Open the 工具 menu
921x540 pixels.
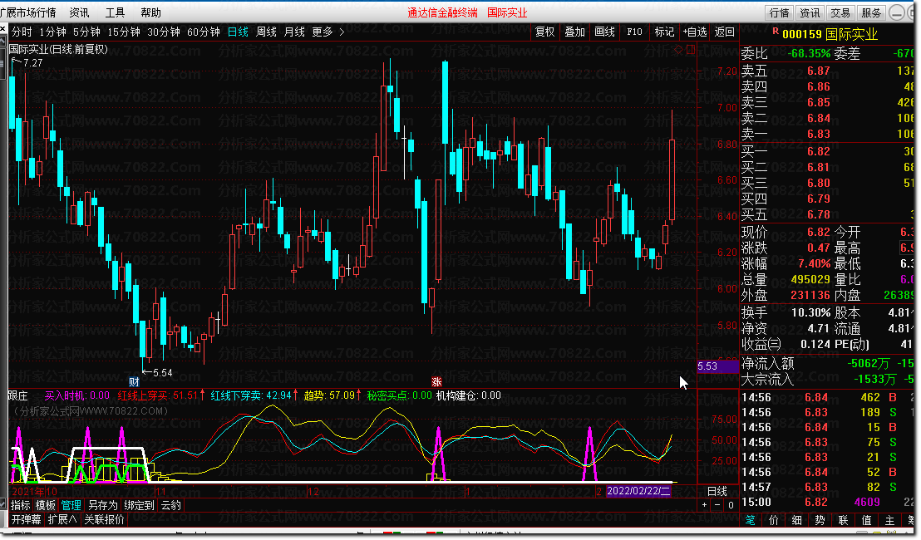[x=115, y=12]
